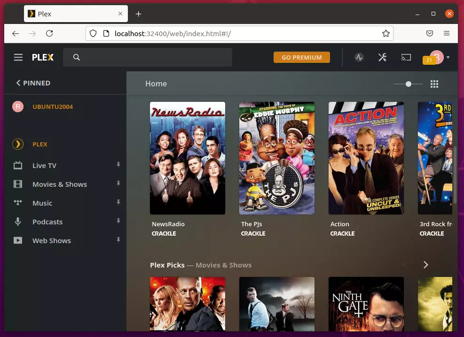This screenshot has width=464, height=337.
Task: Click the UBUNTU2004 server avatar icon
Action: tap(18, 107)
